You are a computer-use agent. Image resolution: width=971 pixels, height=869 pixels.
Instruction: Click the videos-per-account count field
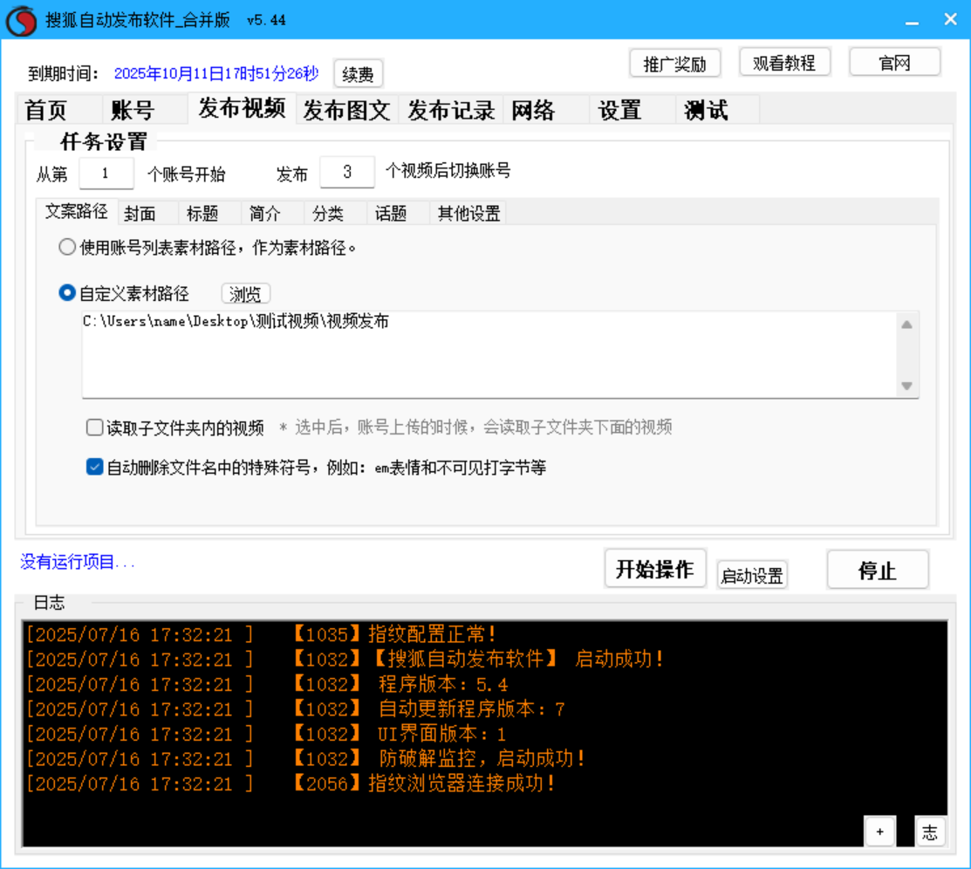[347, 172]
